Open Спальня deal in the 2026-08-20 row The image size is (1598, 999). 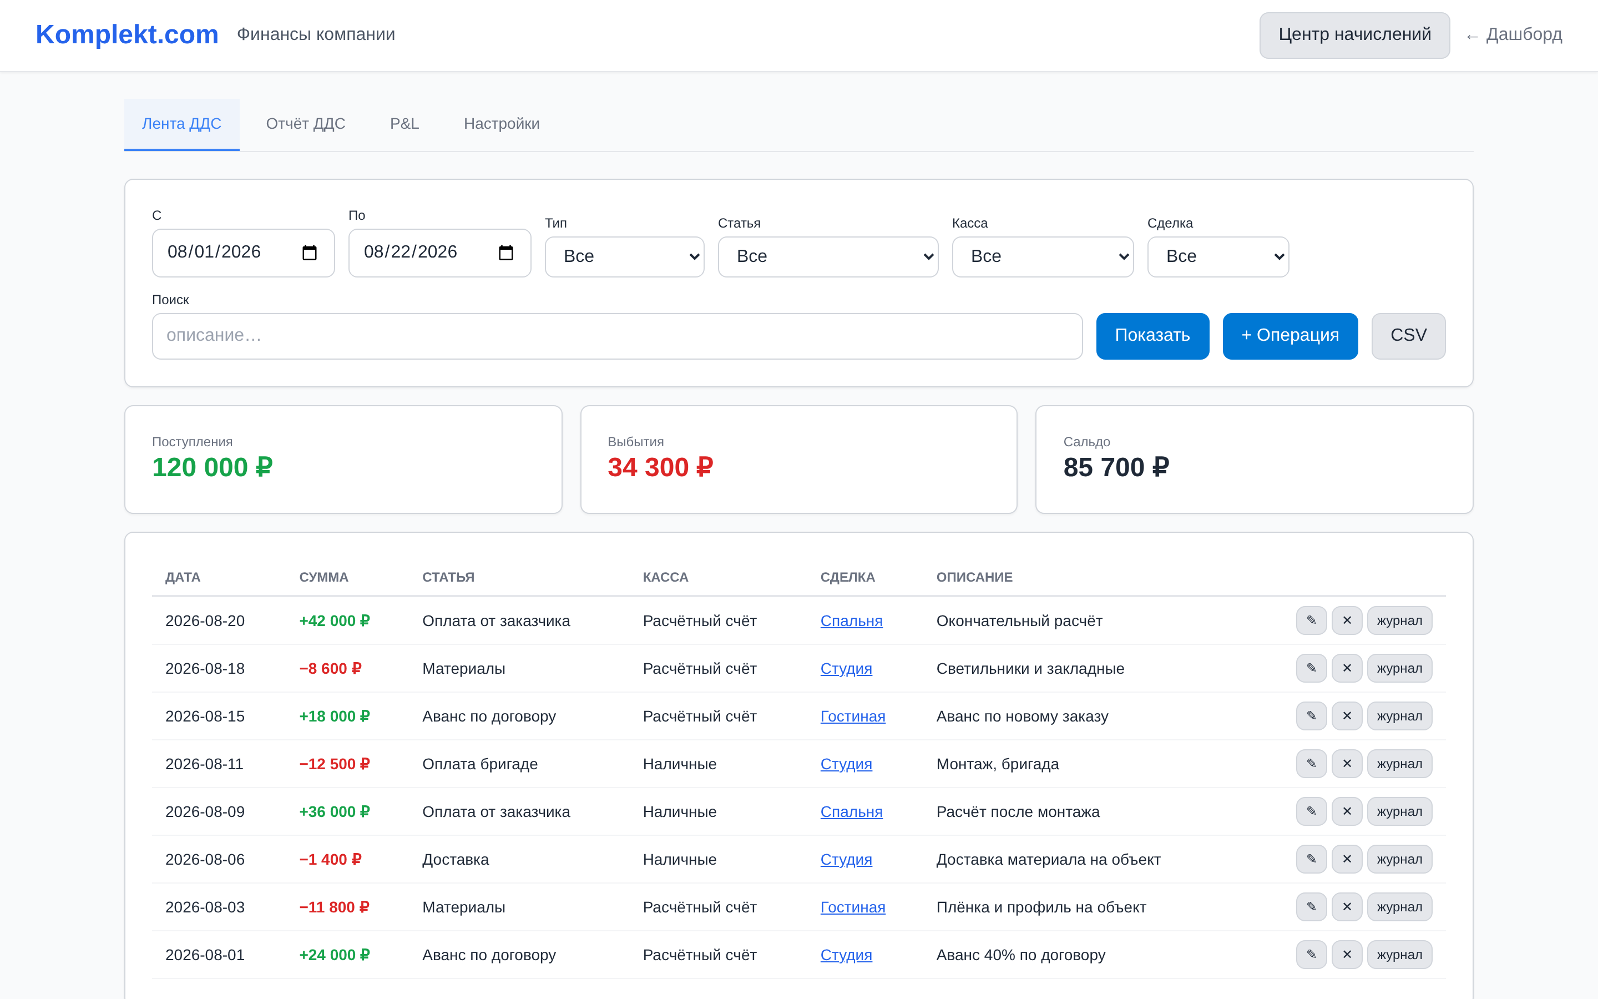851,621
